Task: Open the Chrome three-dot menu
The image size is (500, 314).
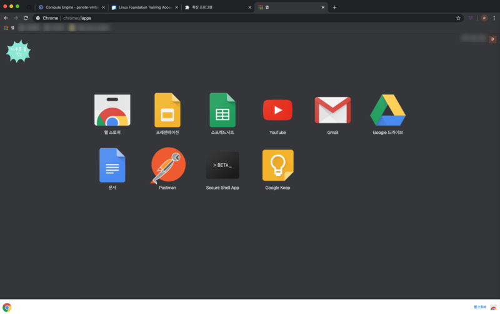Action: click(494, 18)
